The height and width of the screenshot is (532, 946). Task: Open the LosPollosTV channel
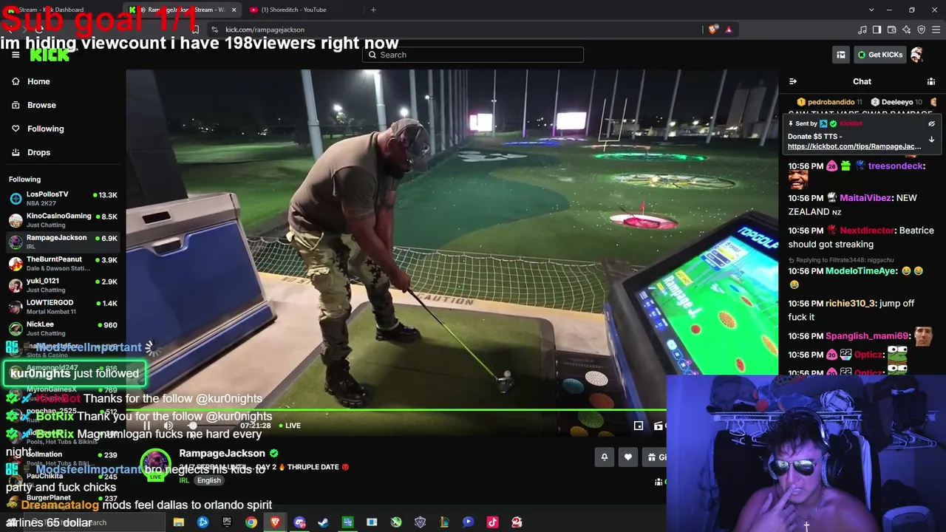coord(63,198)
